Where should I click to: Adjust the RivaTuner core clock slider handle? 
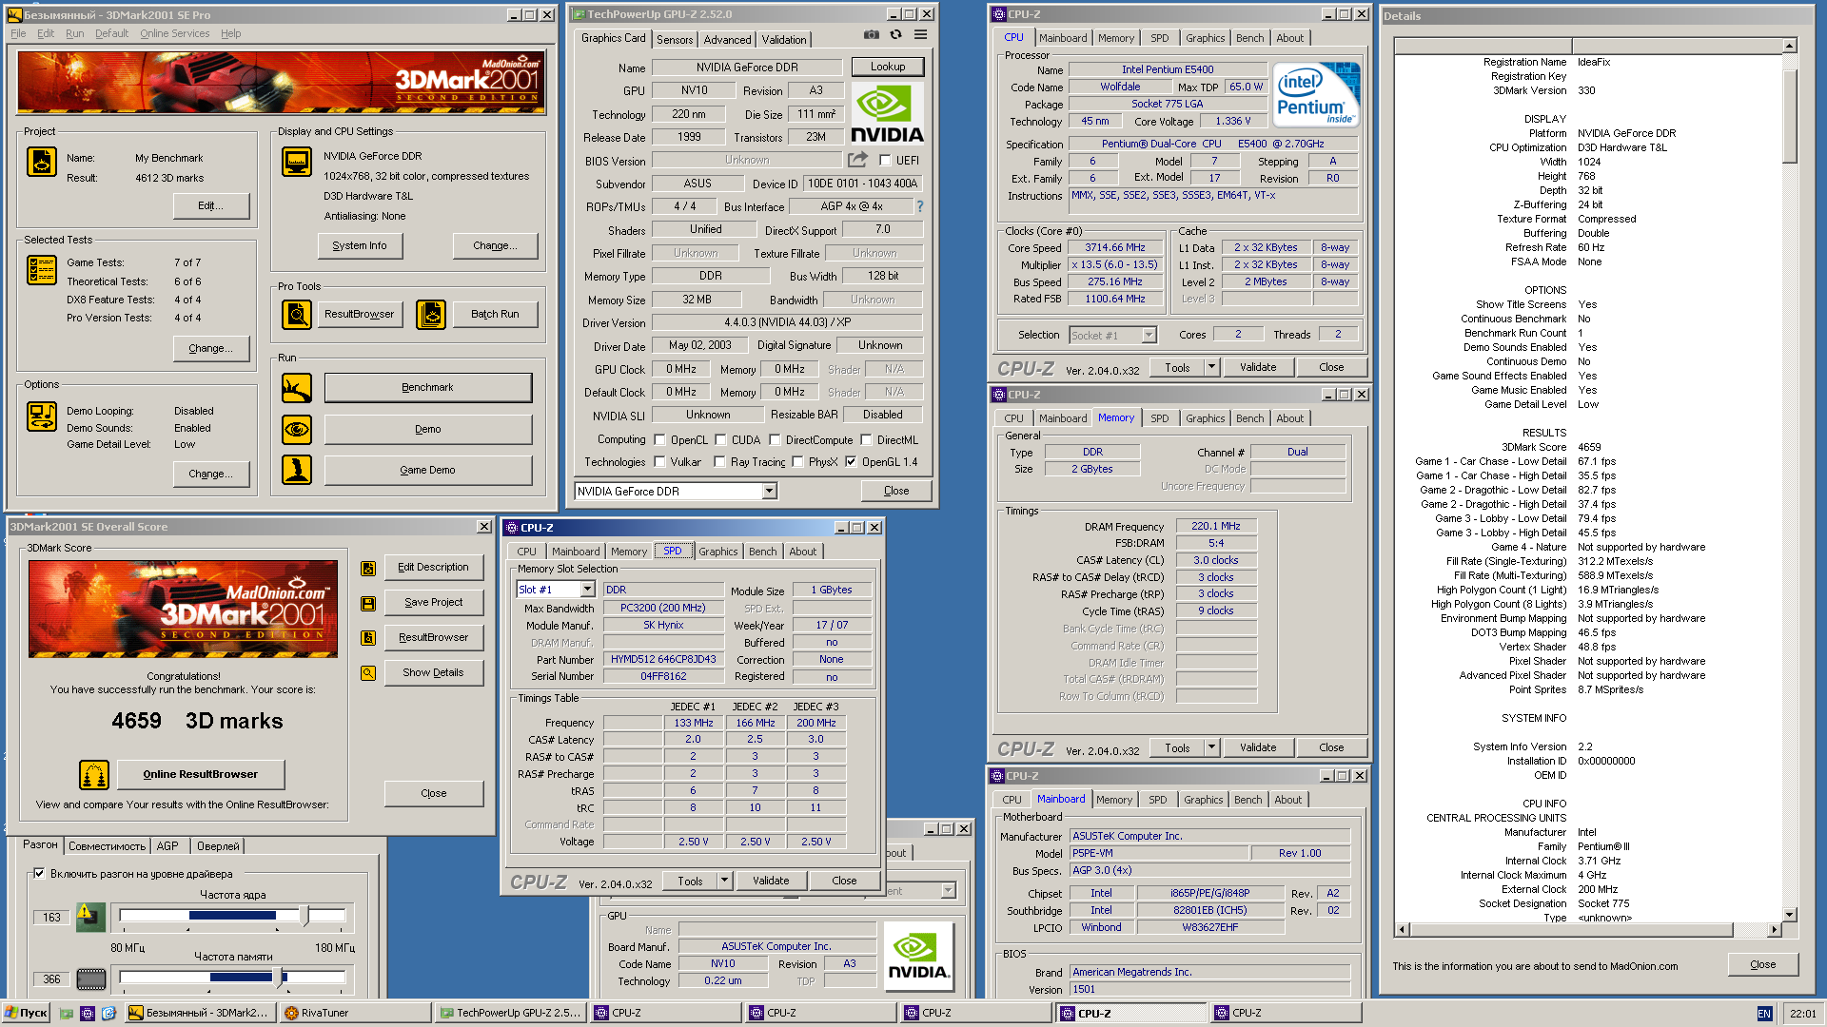(305, 916)
